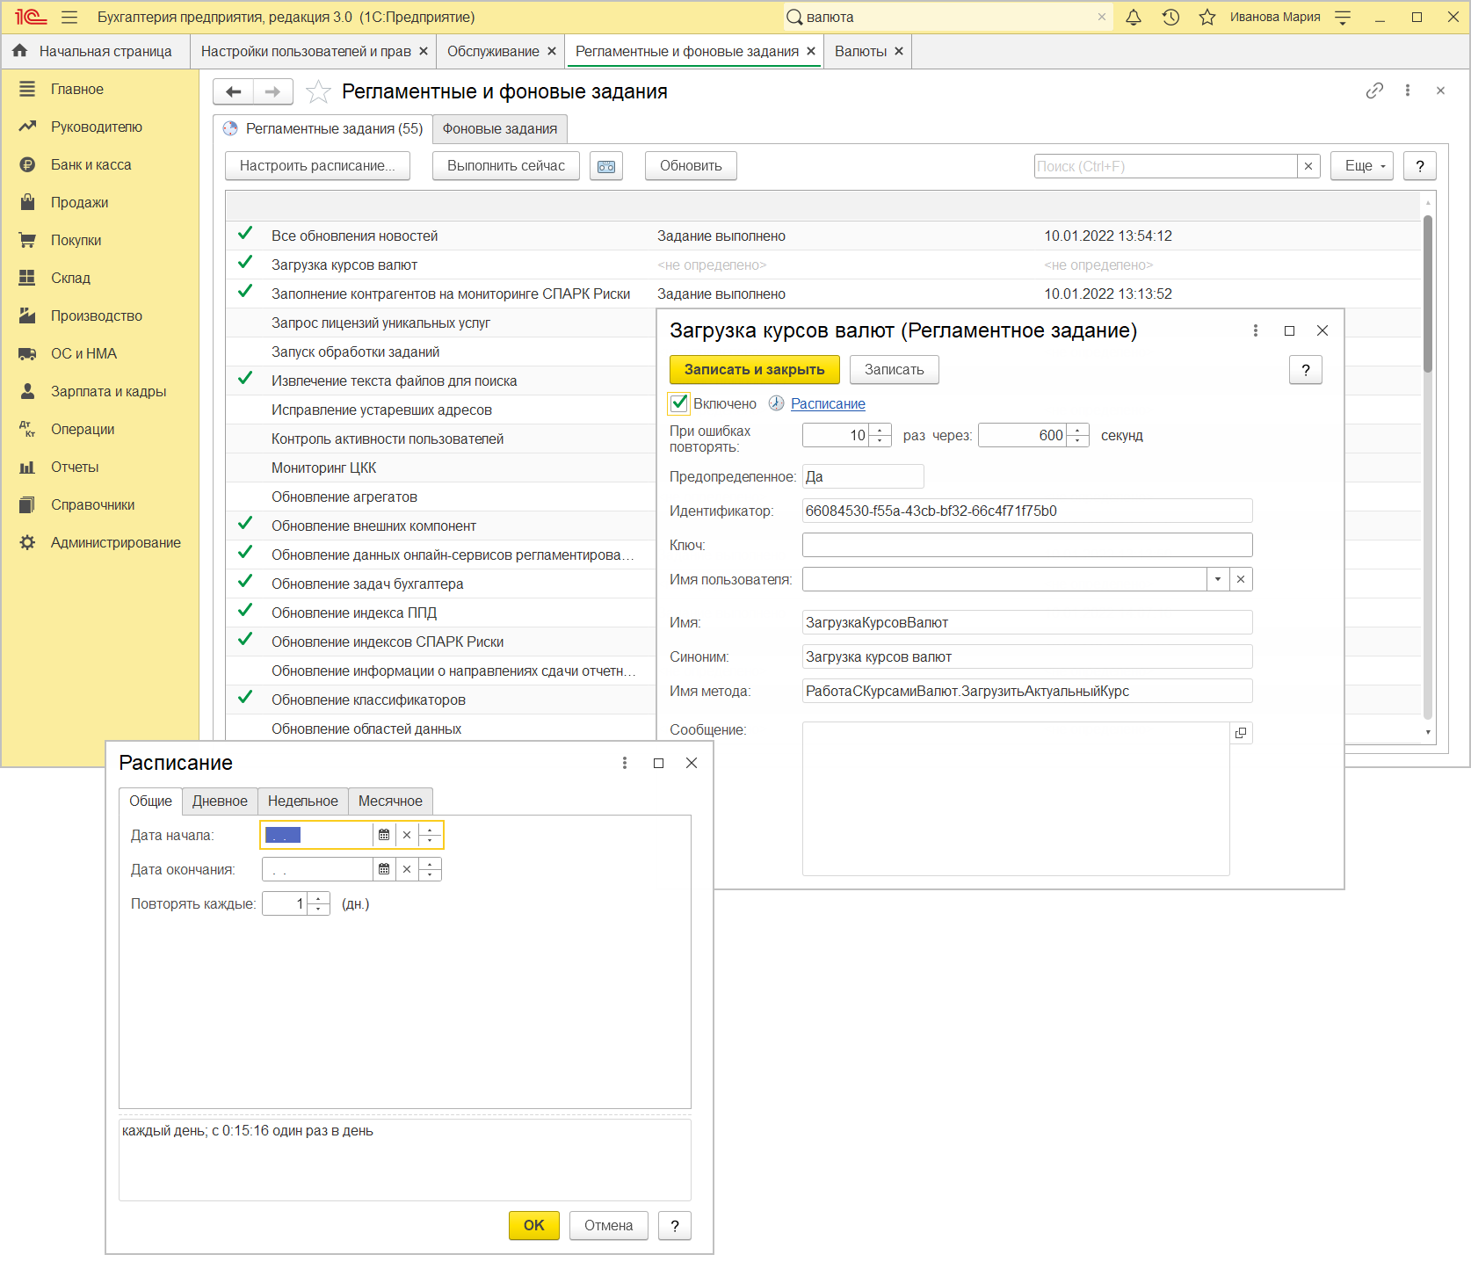Open the main hamburger menu

pos(69,17)
